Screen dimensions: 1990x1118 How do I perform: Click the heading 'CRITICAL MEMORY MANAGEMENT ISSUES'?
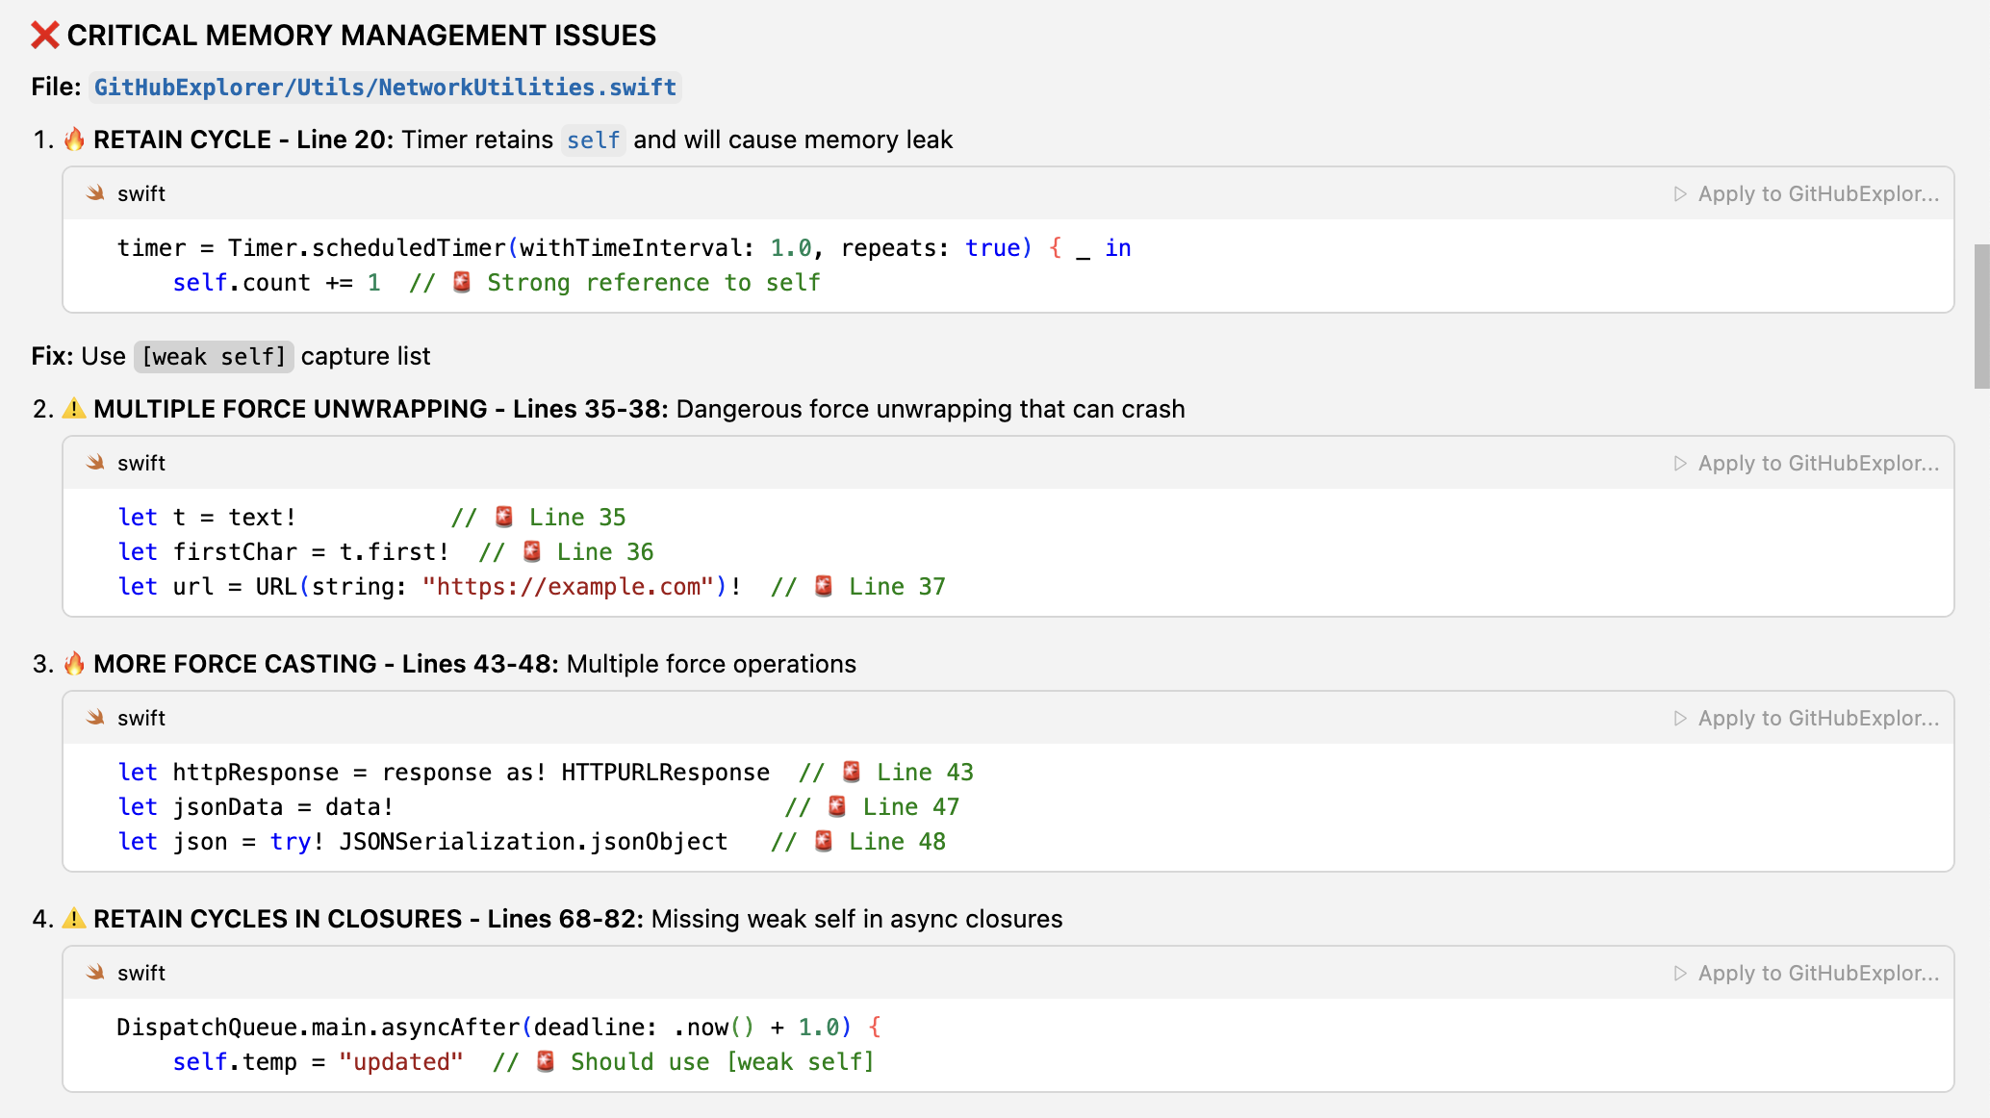pyautogui.click(x=361, y=36)
